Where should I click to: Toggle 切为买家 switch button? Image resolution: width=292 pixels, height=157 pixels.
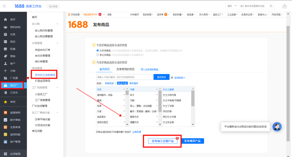(x=53, y=6)
